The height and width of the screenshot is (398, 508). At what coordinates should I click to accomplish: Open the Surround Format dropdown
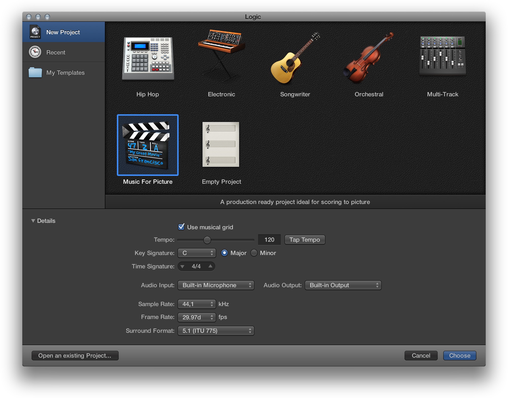pos(216,331)
